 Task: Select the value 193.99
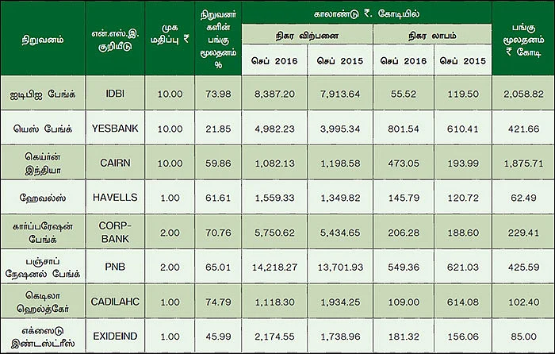463,164
